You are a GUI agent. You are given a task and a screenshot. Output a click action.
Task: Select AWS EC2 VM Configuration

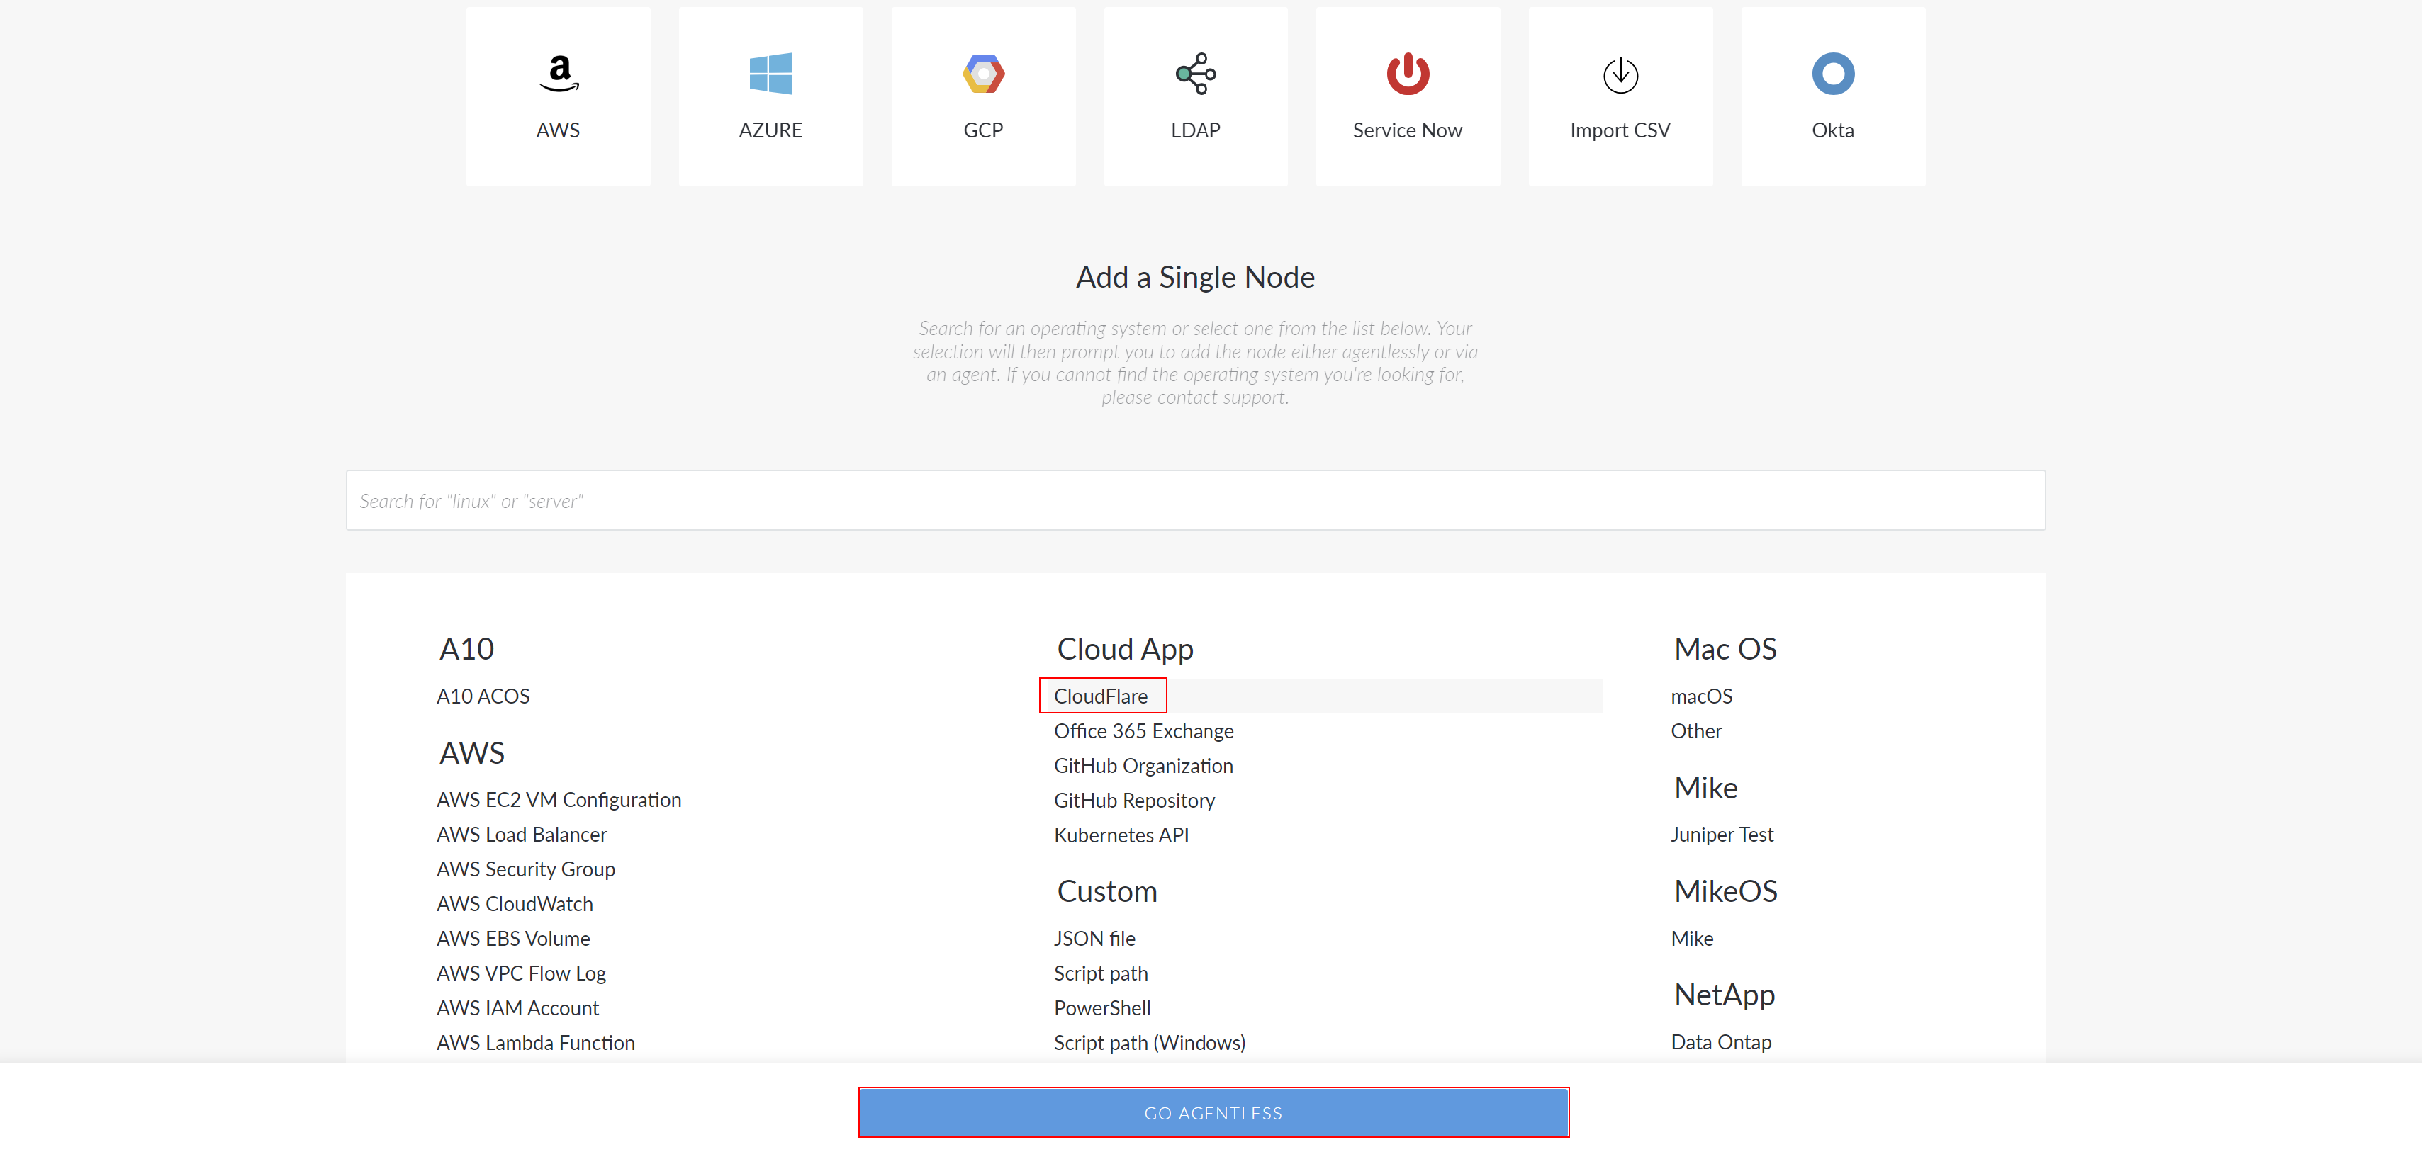[559, 800]
